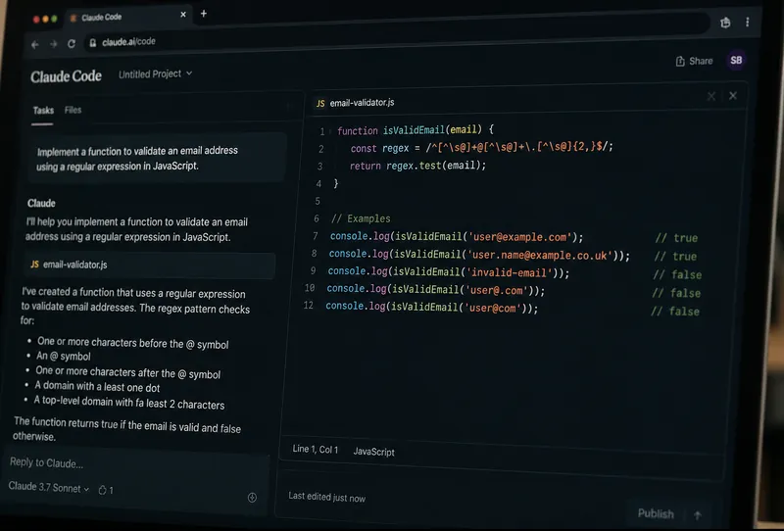
Task: Switch to the Files tab
Action: click(73, 110)
